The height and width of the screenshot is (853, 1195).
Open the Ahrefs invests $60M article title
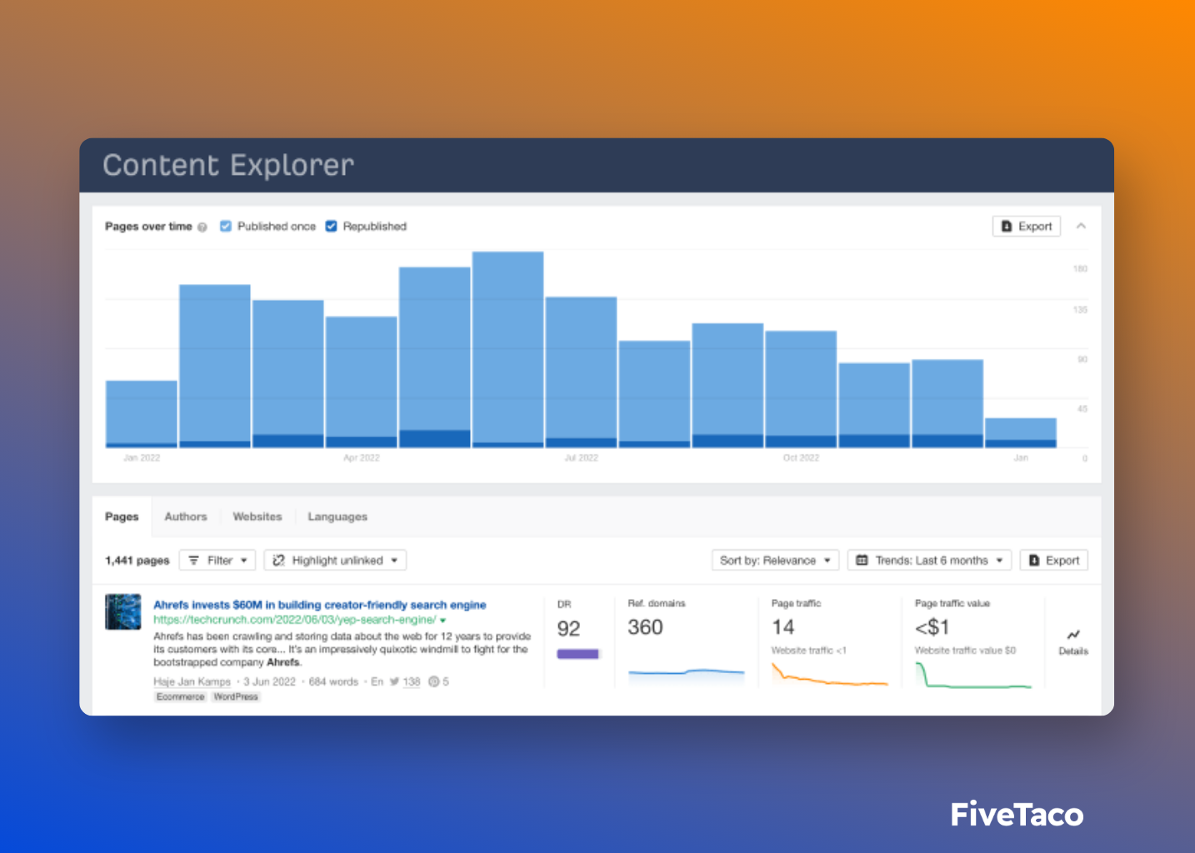pos(319,605)
